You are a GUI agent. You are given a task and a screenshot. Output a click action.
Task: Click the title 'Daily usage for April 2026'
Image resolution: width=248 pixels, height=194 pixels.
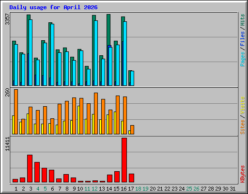(x=53, y=7)
